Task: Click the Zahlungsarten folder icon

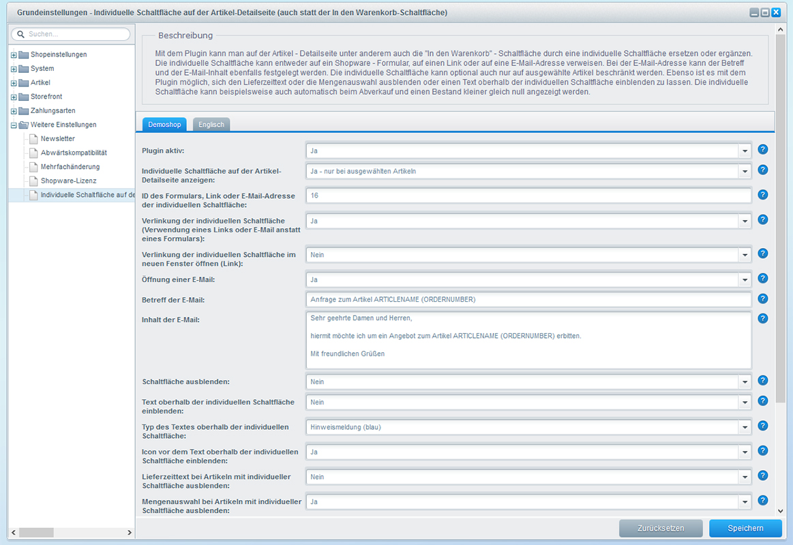Action: click(x=23, y=111)
